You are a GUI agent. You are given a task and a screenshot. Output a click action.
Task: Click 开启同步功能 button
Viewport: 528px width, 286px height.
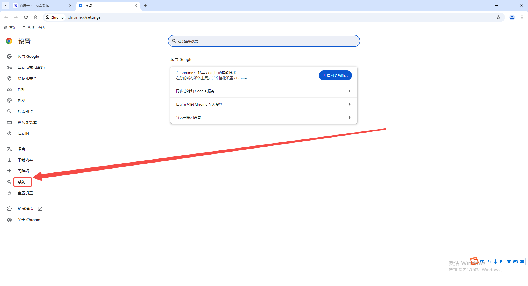[x=335, y=75]
